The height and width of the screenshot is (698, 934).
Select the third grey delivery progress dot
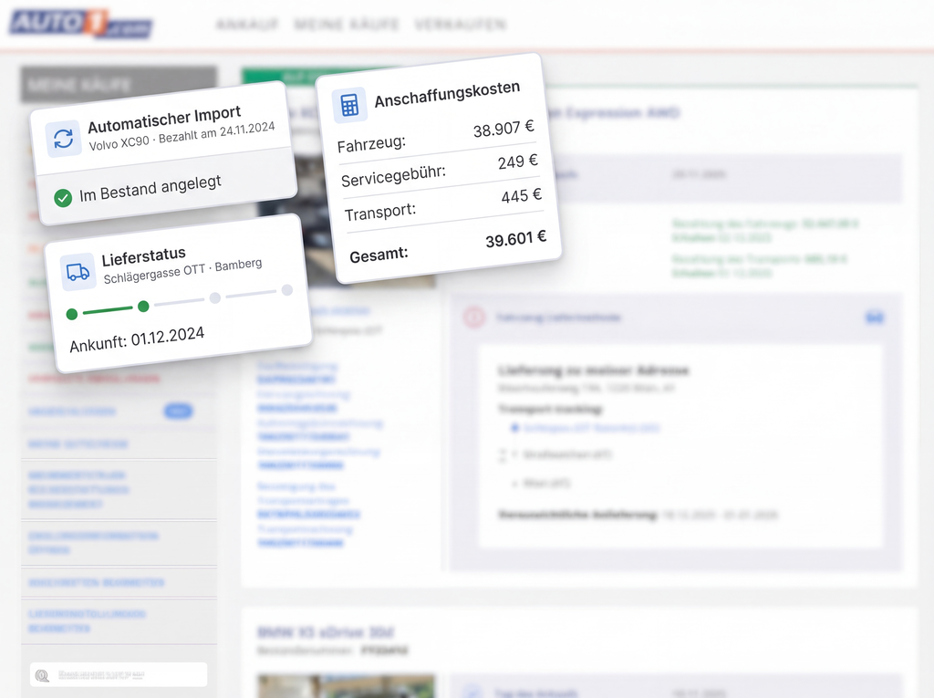[215, 297]
